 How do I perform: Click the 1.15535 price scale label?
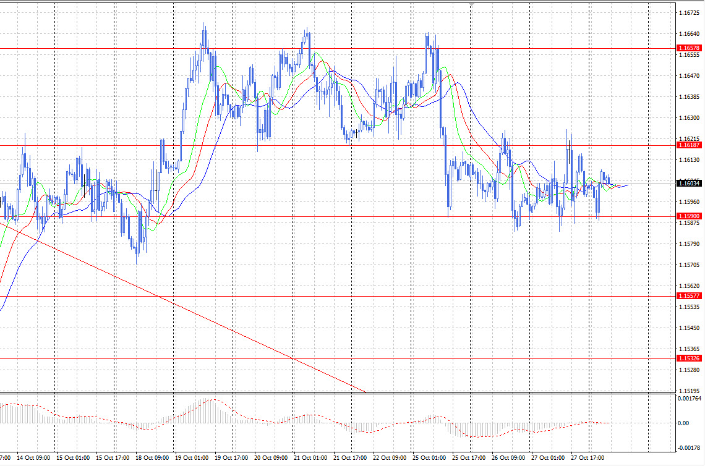689,307
